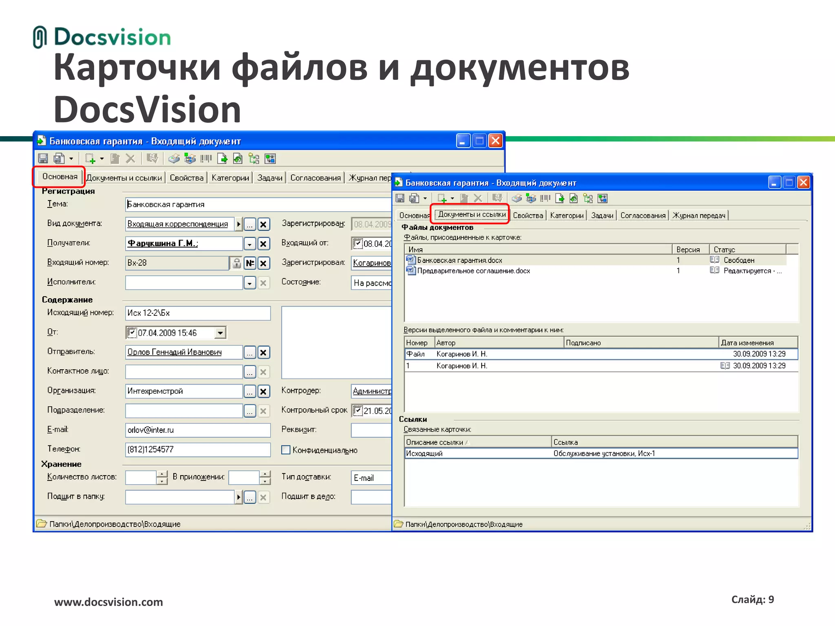Click the refresh document icon in left window toolbar
835x626 pixels.
pos(238,158)
